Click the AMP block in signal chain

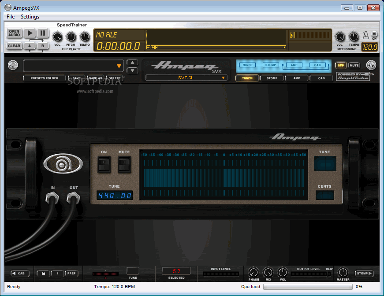tap(294, 65)
